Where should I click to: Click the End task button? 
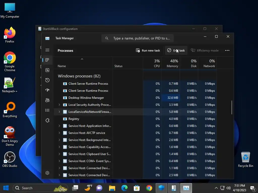(x=176, y=50)
